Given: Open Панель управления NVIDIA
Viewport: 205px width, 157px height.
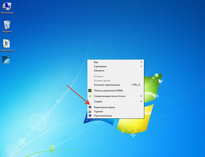Looking at the screenshot, I should pos(116,91).
